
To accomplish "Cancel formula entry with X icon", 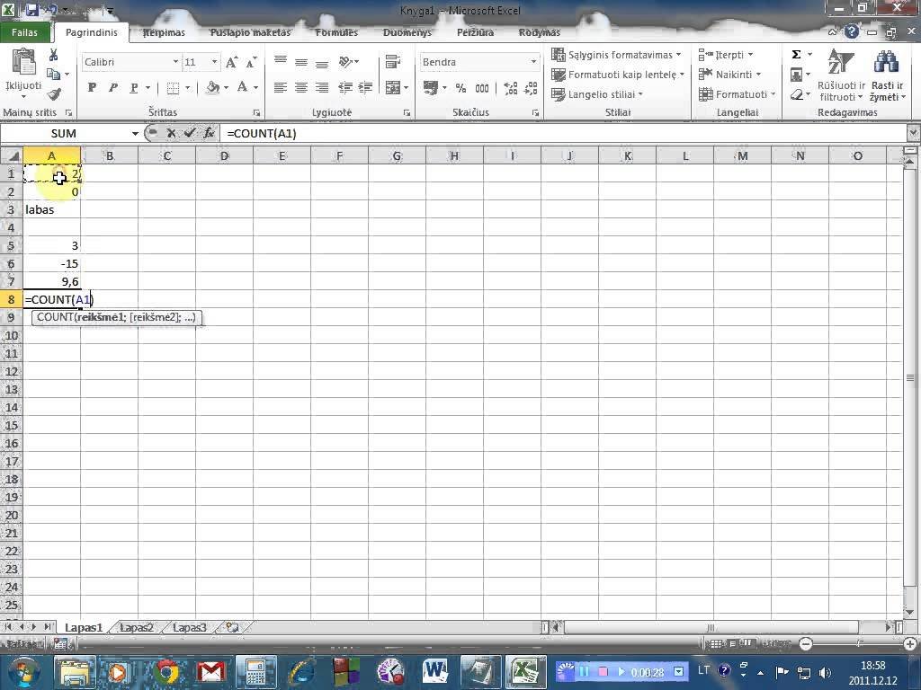I will click(x=171, y=133).
